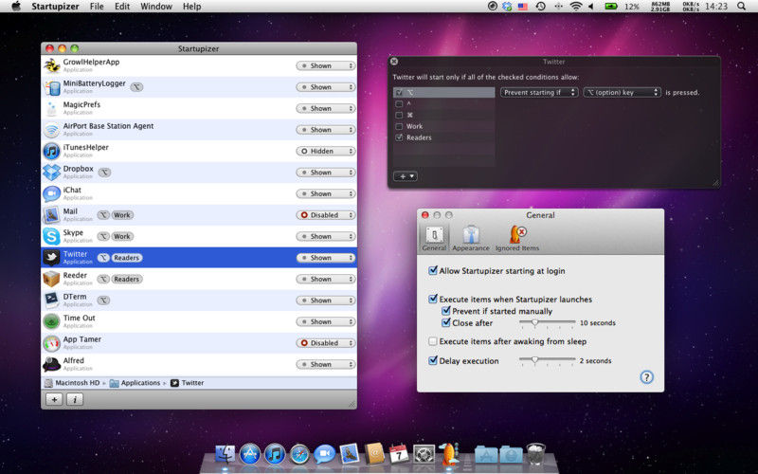Toggle the Delay execution checkbox
Screen dimensions: 758x474
point(433,361)
